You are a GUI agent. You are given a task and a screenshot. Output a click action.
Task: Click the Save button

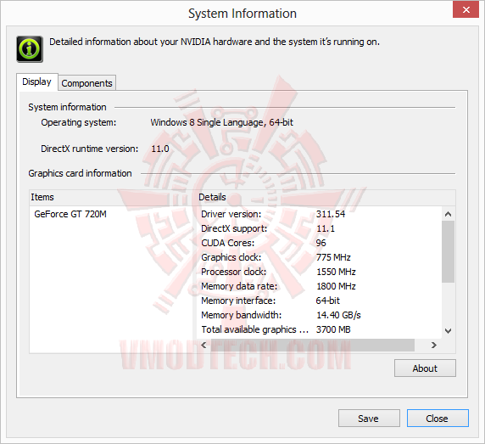point(369,419)
